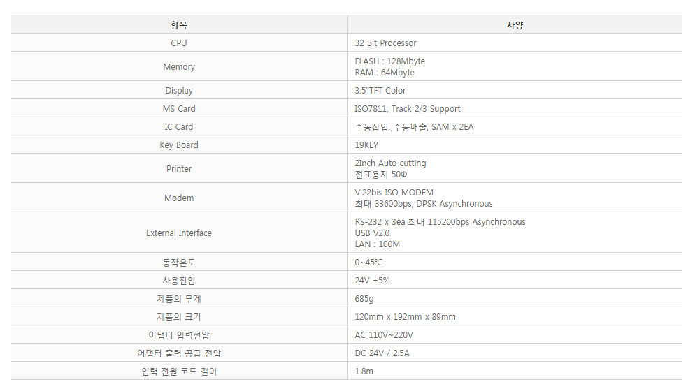Select the MS Card row label
The width and height of the screenshot is (695, 391).
[179, 108]
